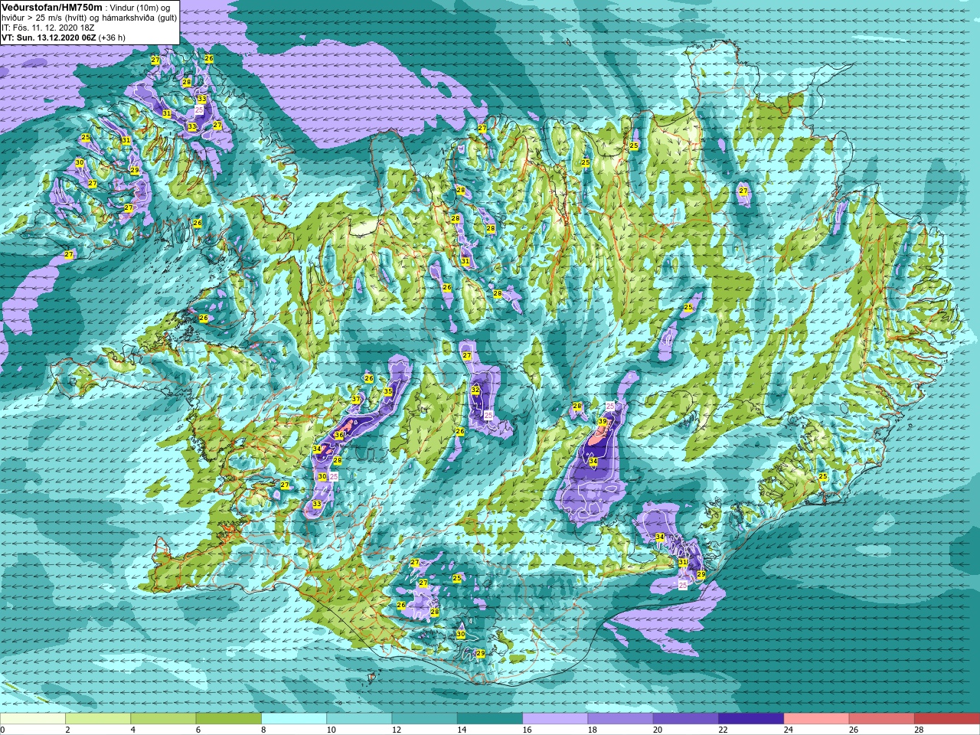Click the light pink 24–26 m/s legend swatch
This screenshot has height=735, width=980.
point(817,719)
